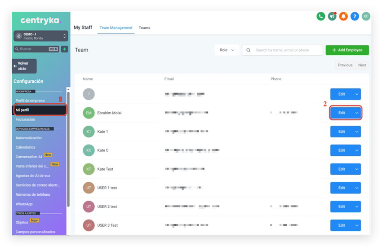The height and width of the screenshot is (246, 382).
Task: Expand the arrow next to Kate 1's Edit button
Action: tap(357, 132)
